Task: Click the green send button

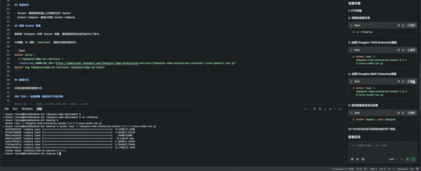Action: tap(413, 159)
